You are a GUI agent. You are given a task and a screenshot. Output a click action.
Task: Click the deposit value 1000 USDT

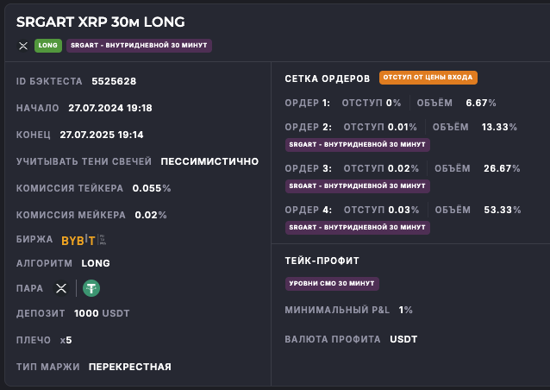(103, 313)
